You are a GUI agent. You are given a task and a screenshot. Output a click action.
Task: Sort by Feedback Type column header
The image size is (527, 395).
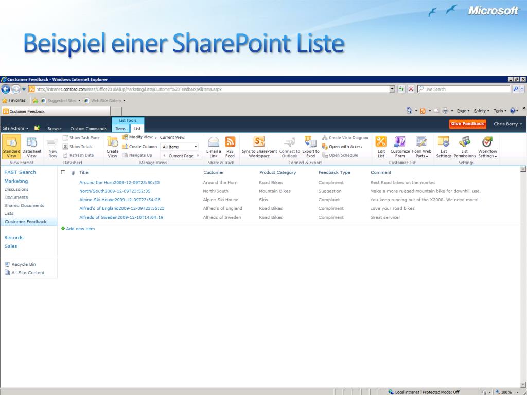[334, 172]
